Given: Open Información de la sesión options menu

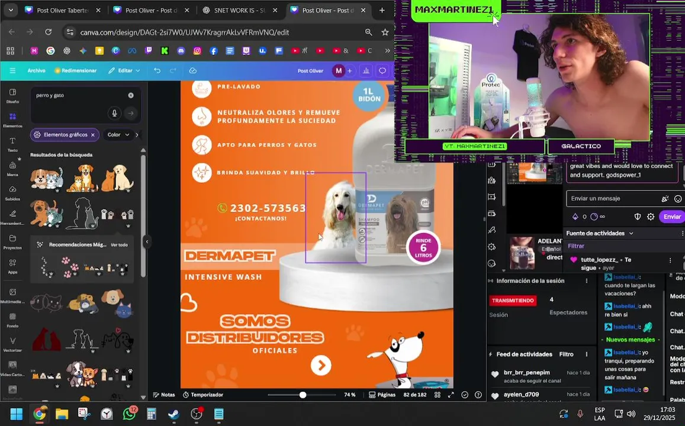Looking at the screenshot, I should tap(587, 280).
